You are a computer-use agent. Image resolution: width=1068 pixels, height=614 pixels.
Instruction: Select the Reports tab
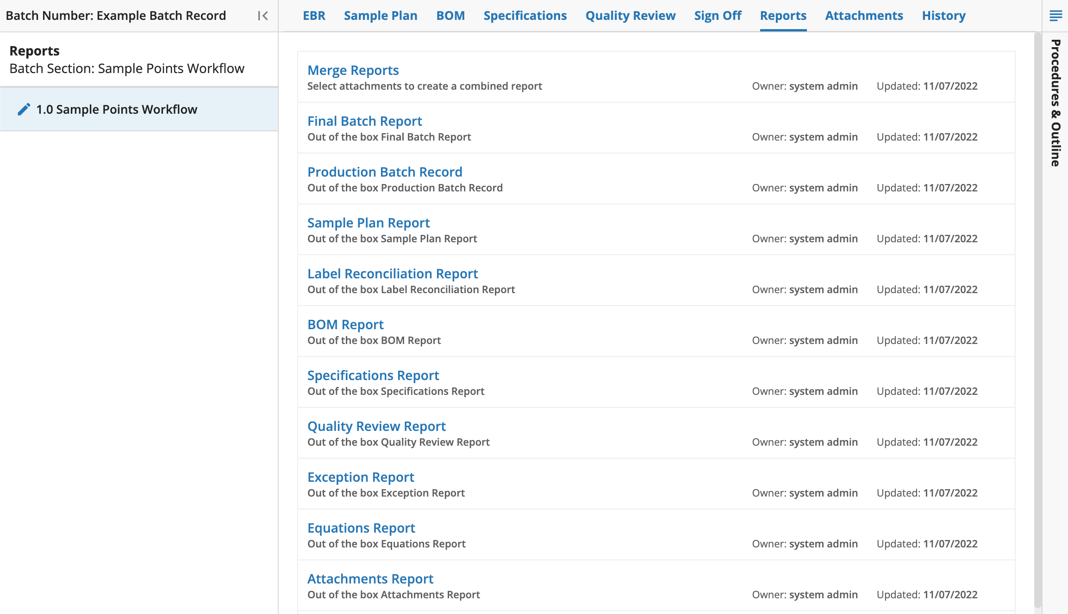pos(783,16)
